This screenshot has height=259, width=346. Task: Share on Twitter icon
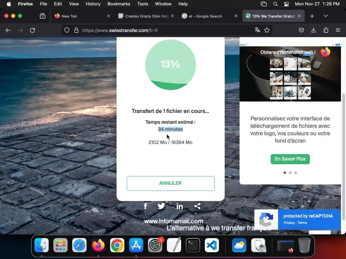[x=161, y=206]
